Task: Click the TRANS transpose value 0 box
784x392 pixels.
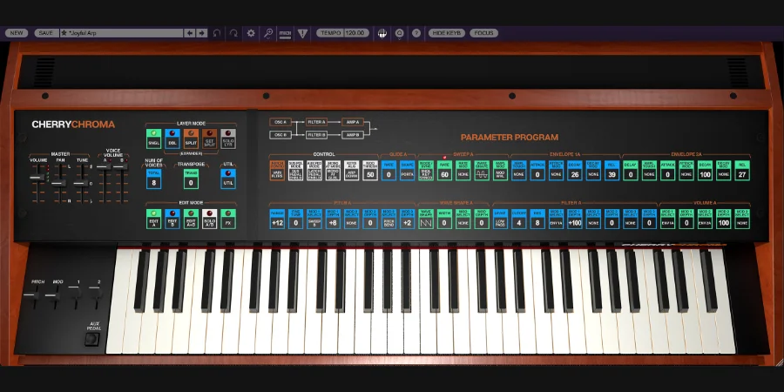Action: pyautogui.click(x=191, y=179)
